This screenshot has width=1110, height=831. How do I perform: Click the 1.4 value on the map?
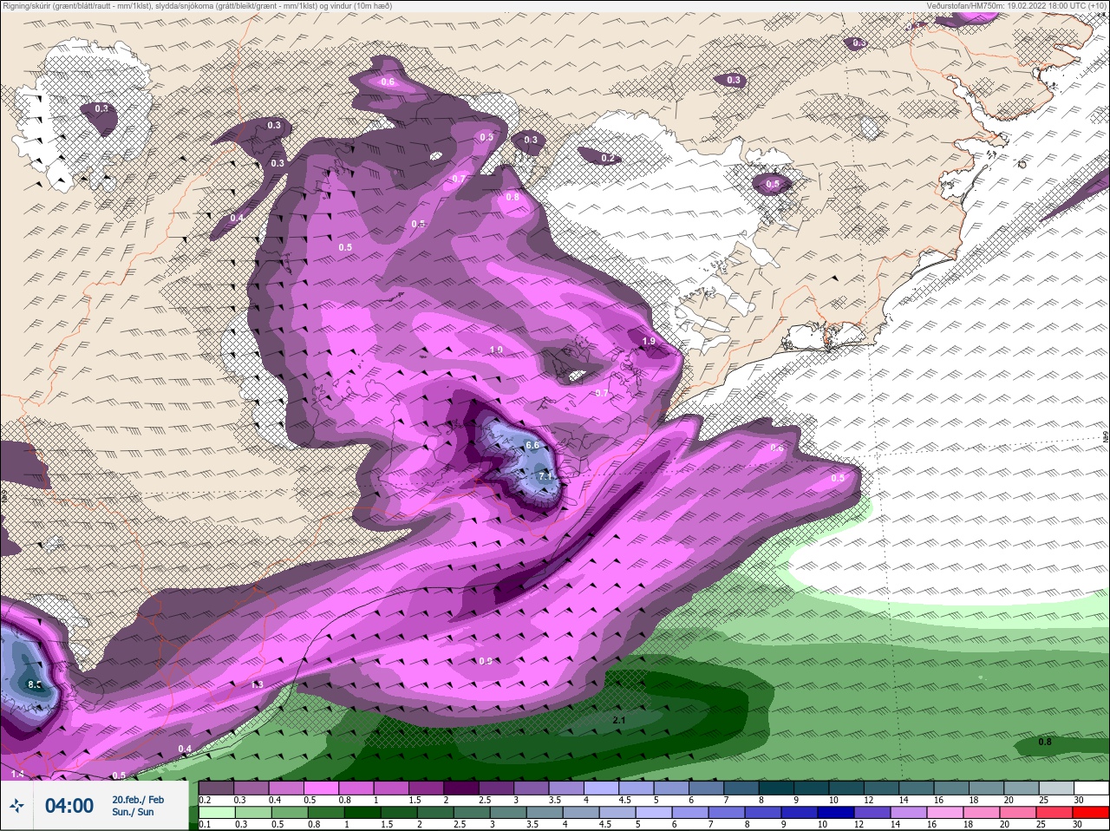[17, 773]
